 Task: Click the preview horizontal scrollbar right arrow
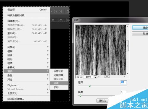[124, 77]
